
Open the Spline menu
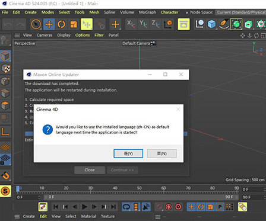109,12
